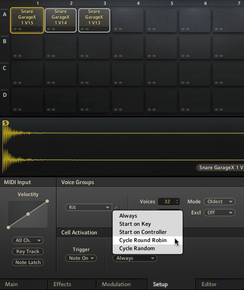This screenshot has height=290, width=244.
Task: Open the Excl Off dropdown
Action: pyautogui.click(x=220, y=212)
